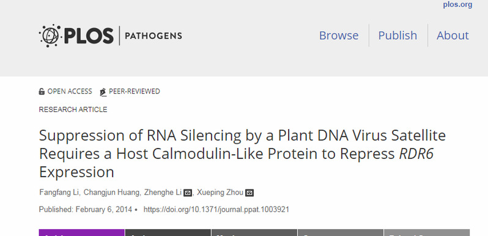This screenshot has height=236, width=488.
Task: Switch to the dark gray Authors tab
Action: point(168,232)
